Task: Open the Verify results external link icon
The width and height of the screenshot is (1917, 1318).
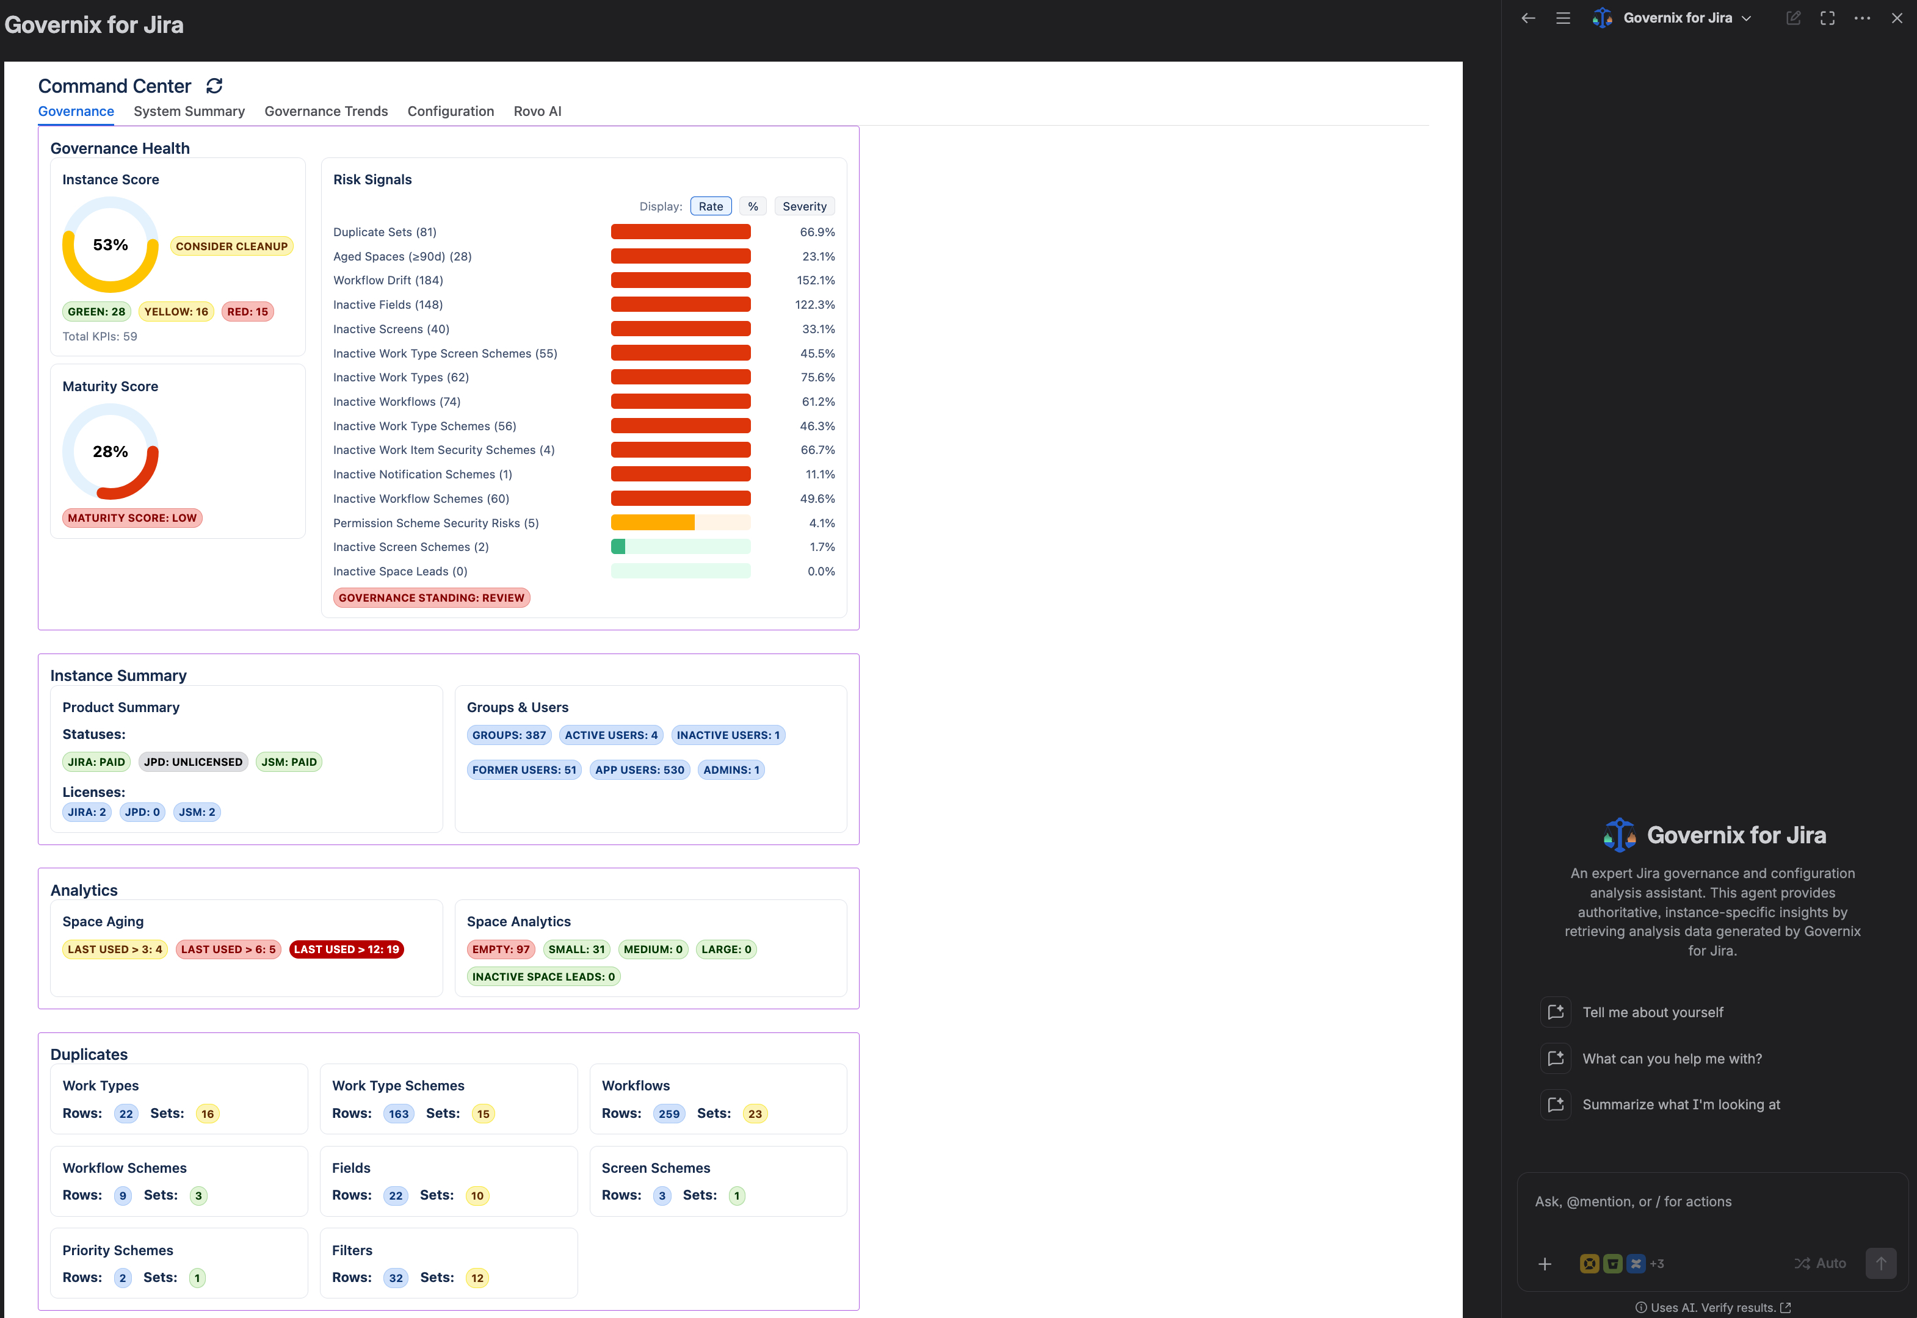Action: (1786, 1307)
